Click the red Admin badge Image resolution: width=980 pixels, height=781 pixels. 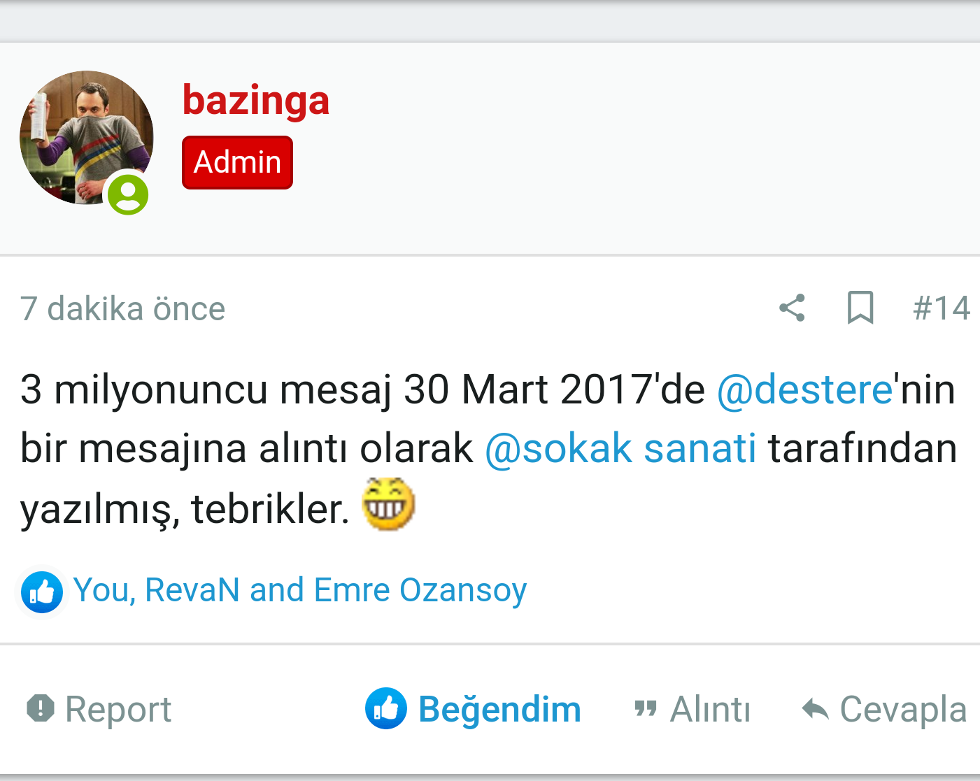[x=237, y=162]
